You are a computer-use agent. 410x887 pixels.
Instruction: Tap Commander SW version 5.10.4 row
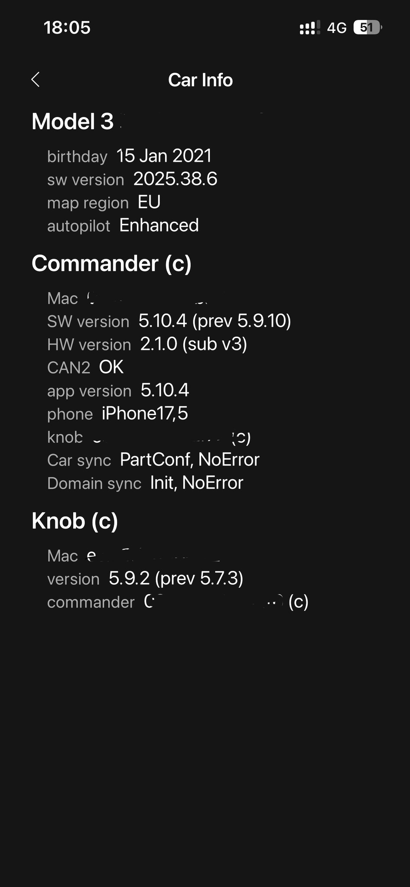[169, 321]
